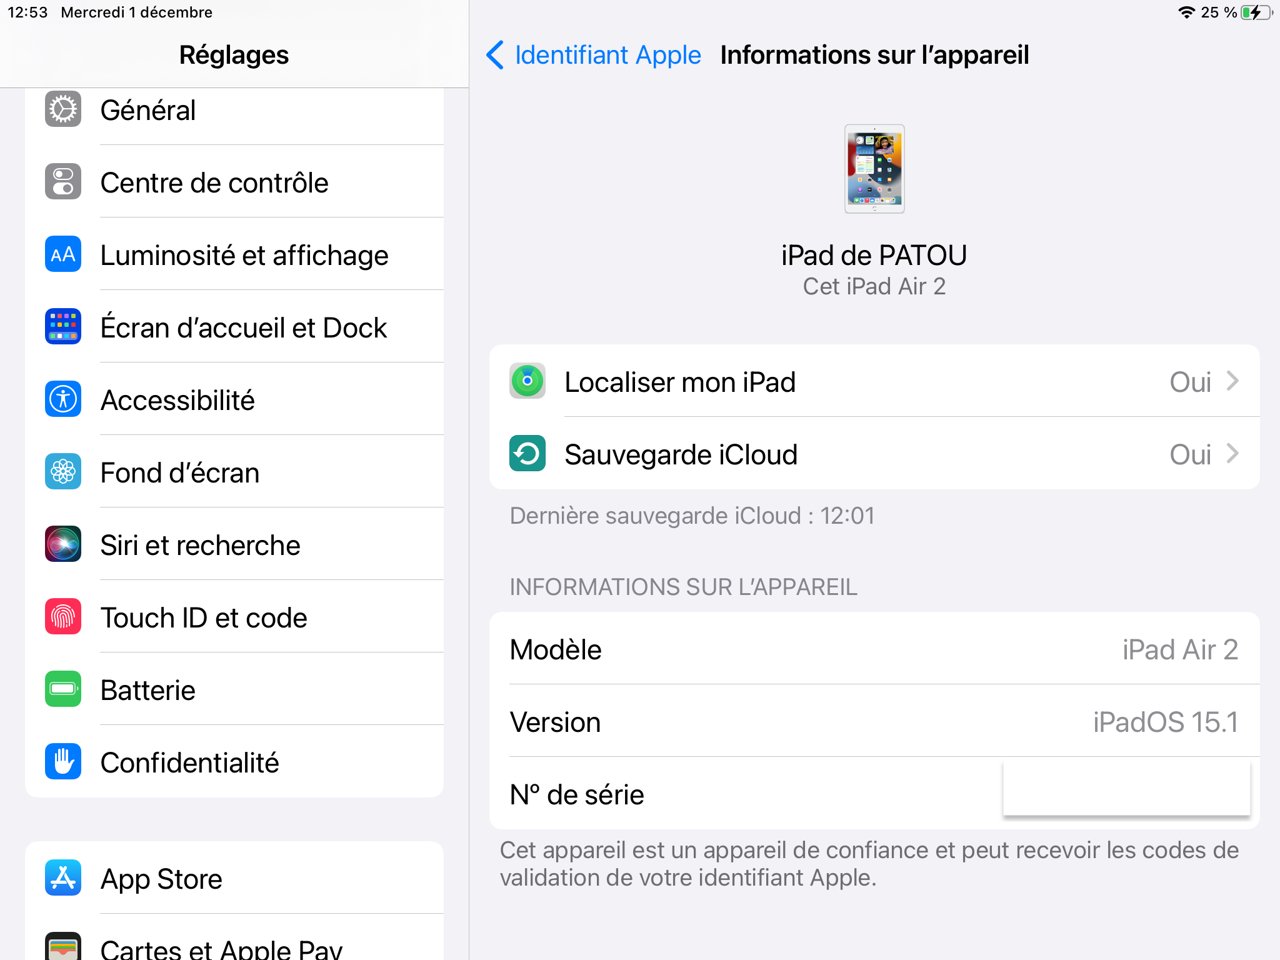
Task: Open the Localiser mon iPad icon
Action: click(527, 381)
